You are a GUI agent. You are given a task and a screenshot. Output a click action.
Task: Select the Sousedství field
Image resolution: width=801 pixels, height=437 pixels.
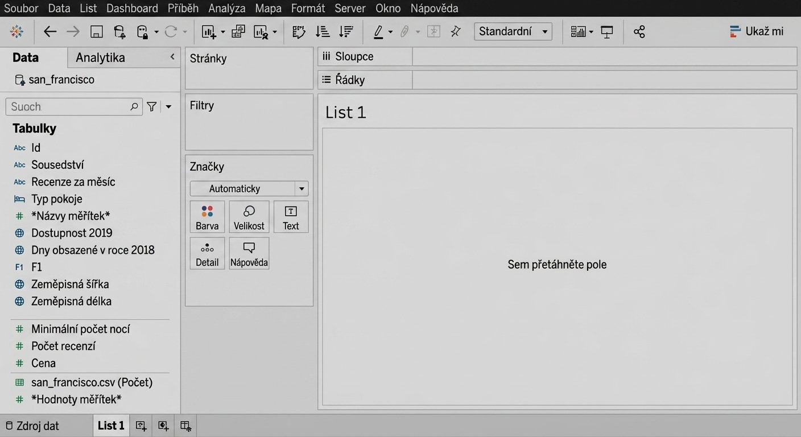pyautogui.click(x=57, y=164)
